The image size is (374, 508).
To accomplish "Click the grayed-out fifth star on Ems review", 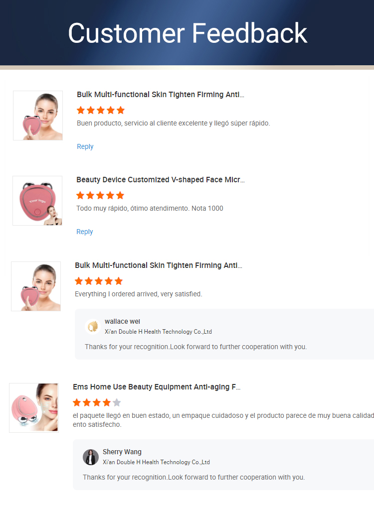I will click(x=117, y=402).
